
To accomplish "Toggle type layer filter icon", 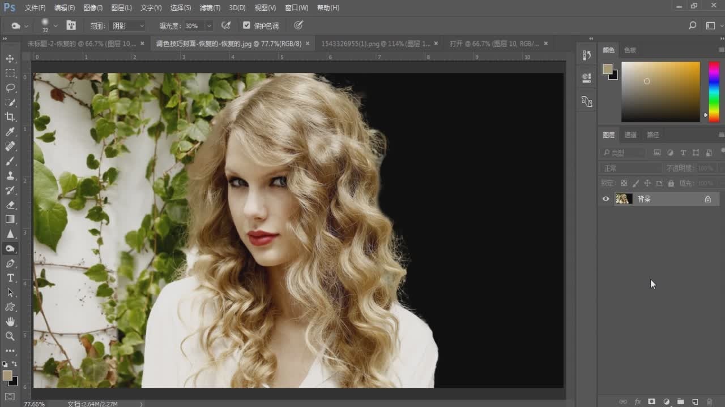I will point(683,153).
